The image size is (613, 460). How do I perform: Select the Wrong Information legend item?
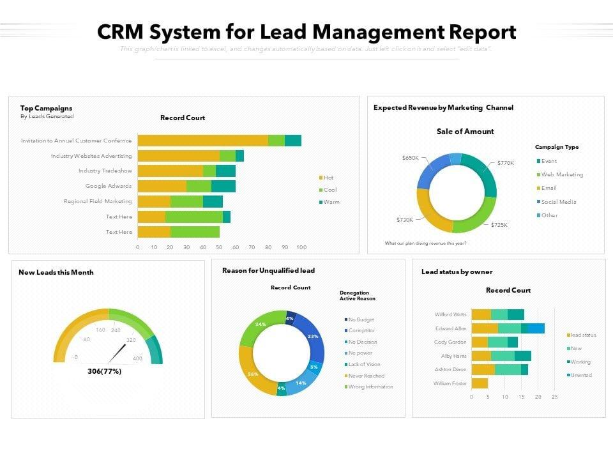[x=370, y=387]
